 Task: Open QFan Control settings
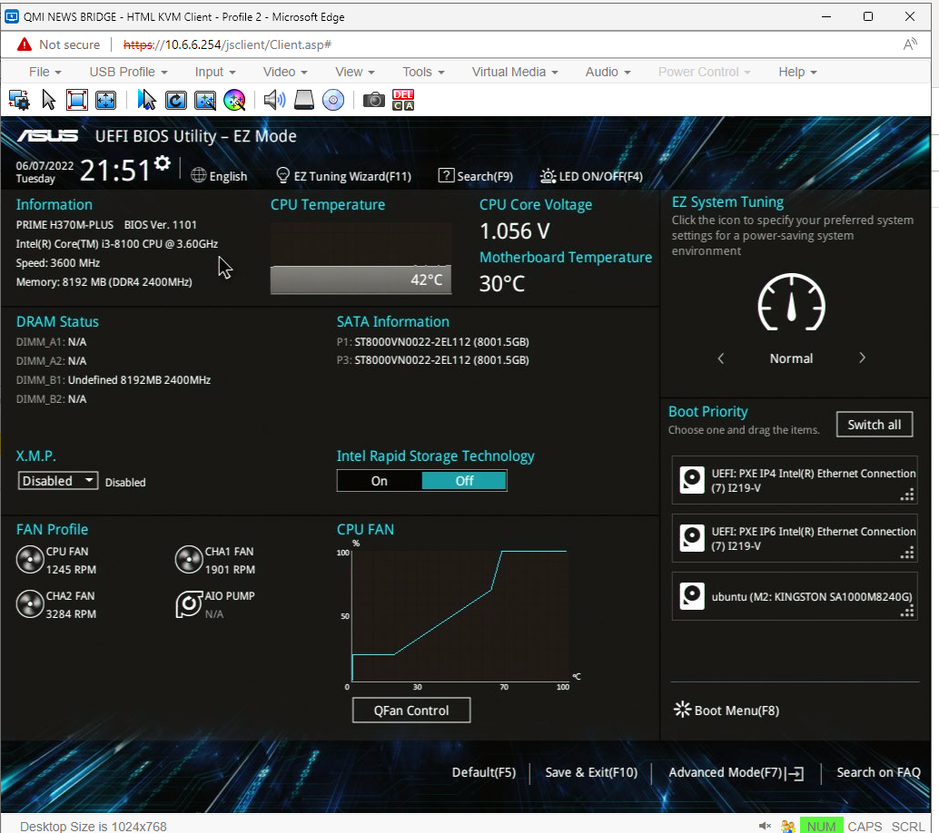point(410,710)
